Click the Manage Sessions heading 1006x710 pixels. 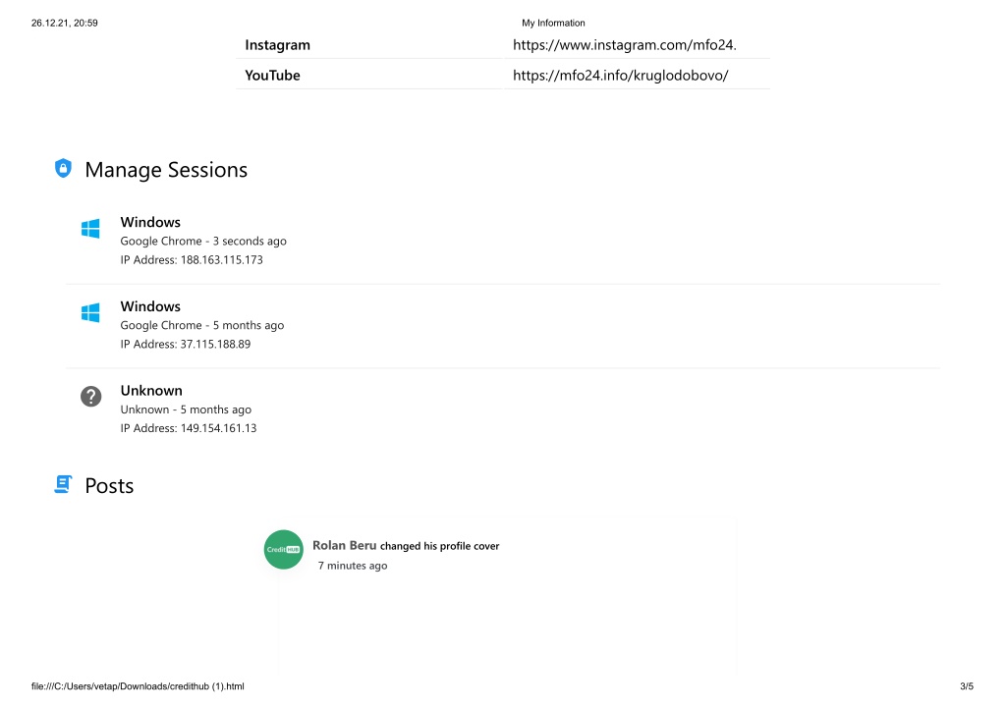pyautogui.click(x=166, y=170)
